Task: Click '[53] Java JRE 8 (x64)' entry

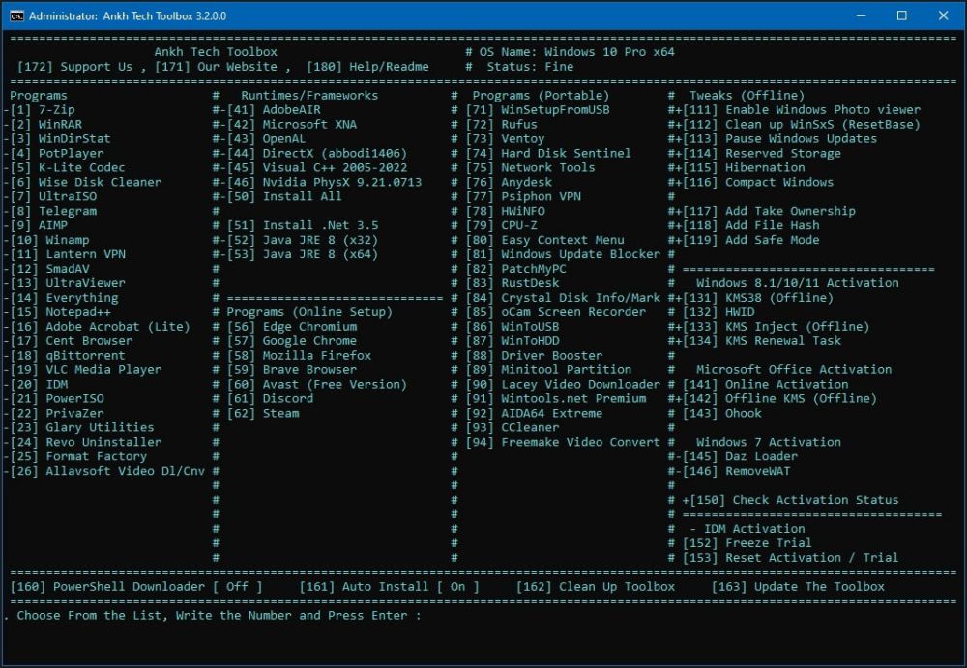Action: click(303, 254)
